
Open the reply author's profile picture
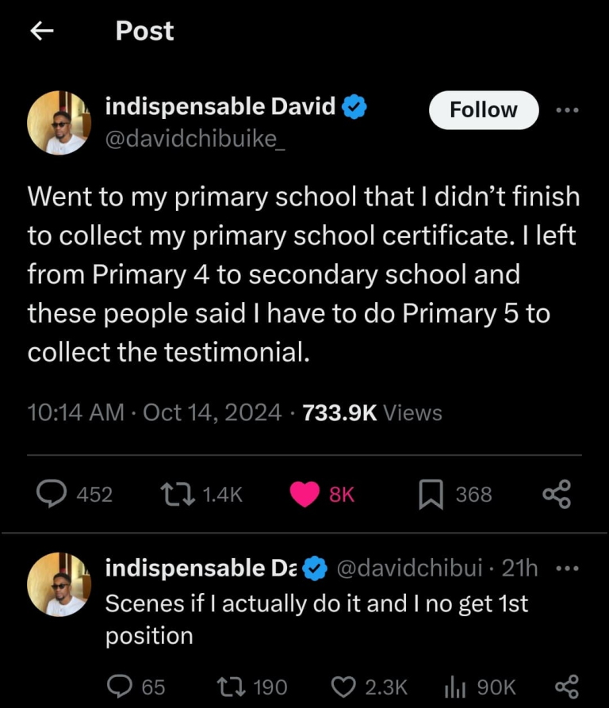[x=59, y=584]
